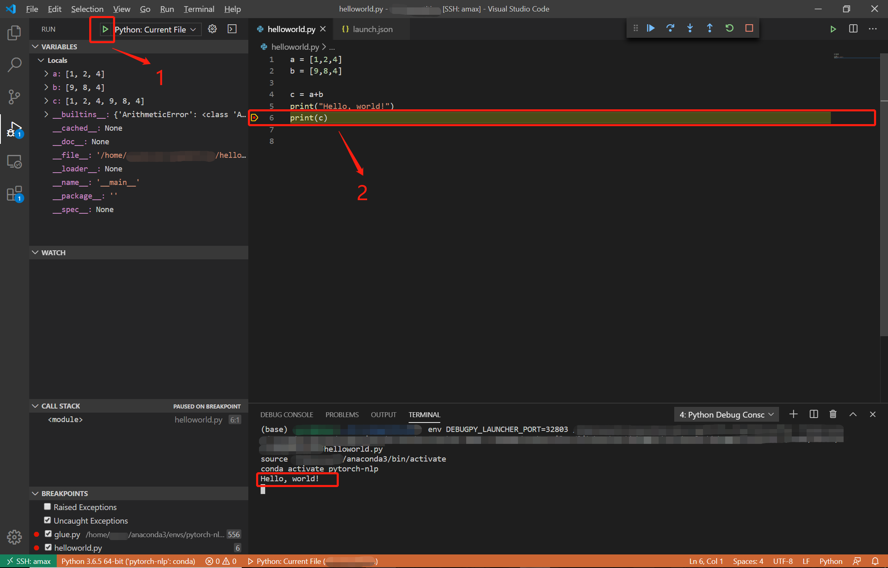Image resolution: width=888 pixels, height=568 pixels.
Task: Disable the Uncaught Exceptions checkbox
Action: (48, 520)
